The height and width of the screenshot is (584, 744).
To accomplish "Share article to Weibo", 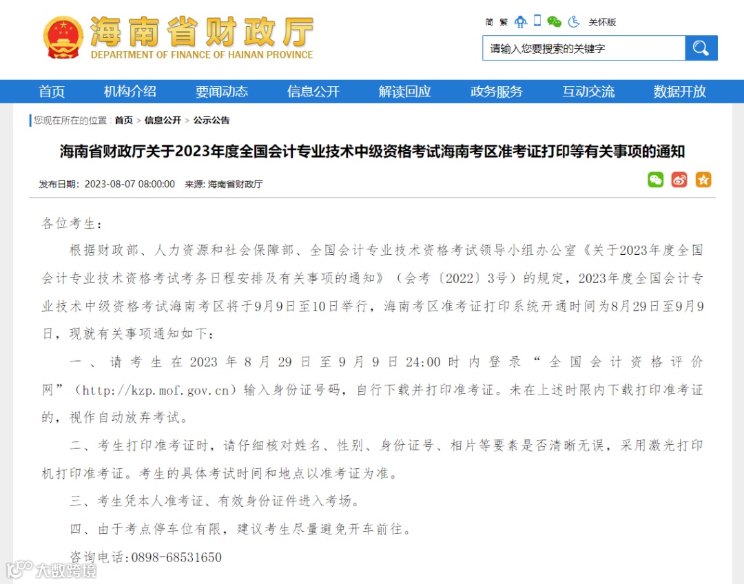I will [x=679, y=180].
